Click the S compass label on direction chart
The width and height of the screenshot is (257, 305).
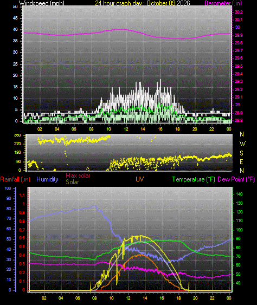[x=241, y=153]
